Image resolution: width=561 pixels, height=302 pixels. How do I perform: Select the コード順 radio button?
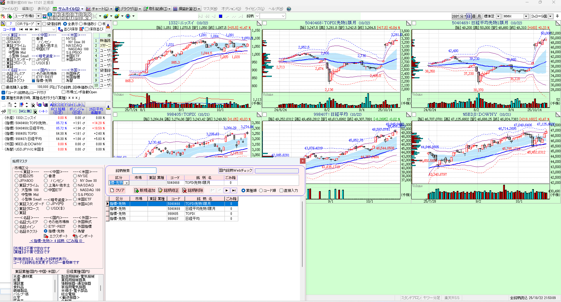[x=261, y=190]
